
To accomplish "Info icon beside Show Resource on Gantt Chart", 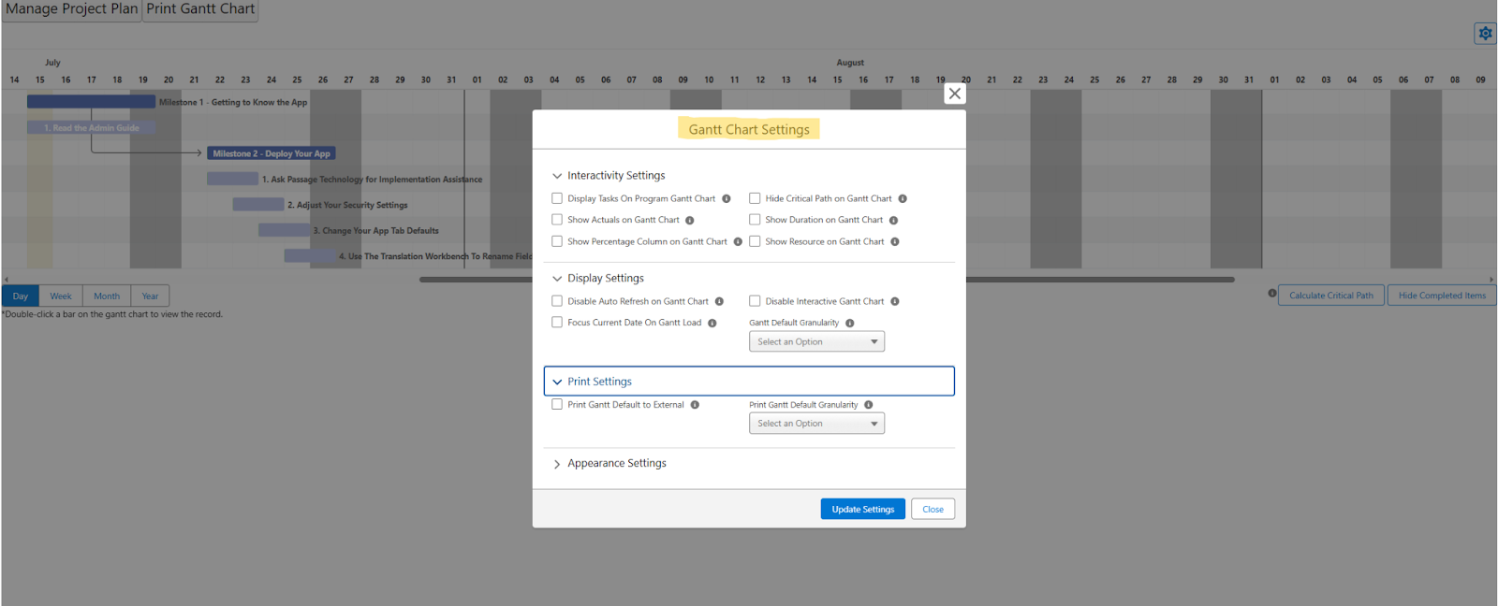I will point(895,242).
